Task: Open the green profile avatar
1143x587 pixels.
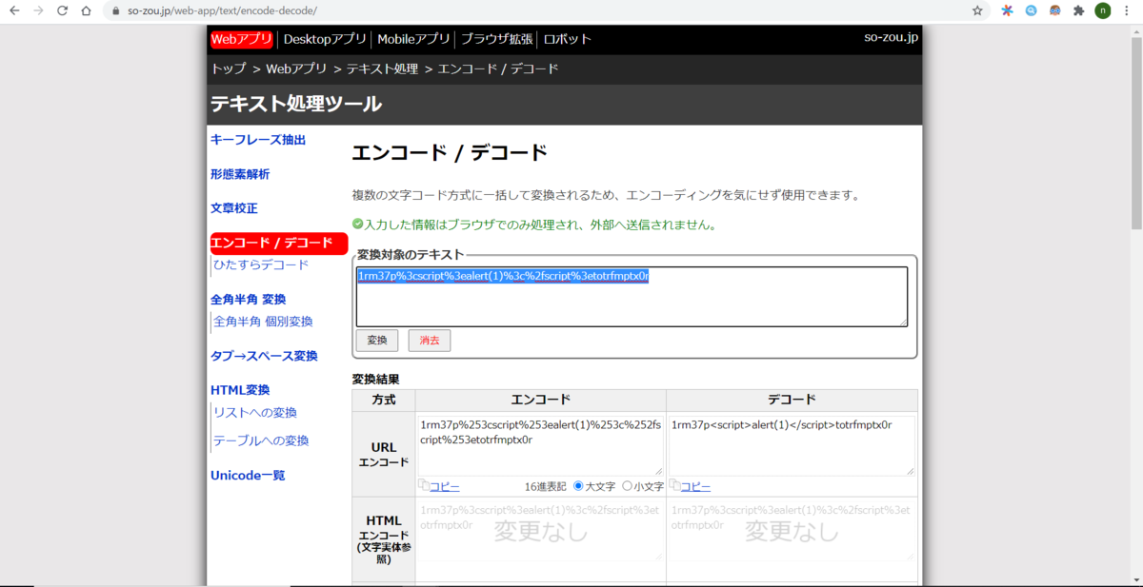Action: pyautogui.click(x=1103, y=10)
